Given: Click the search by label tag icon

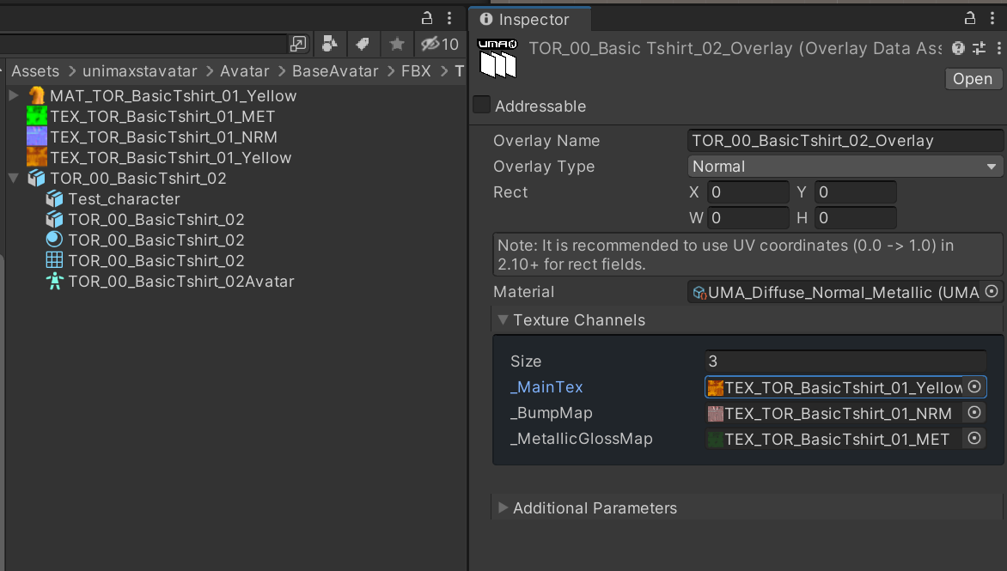Looking at the screenshot, I should pos(363,44).
